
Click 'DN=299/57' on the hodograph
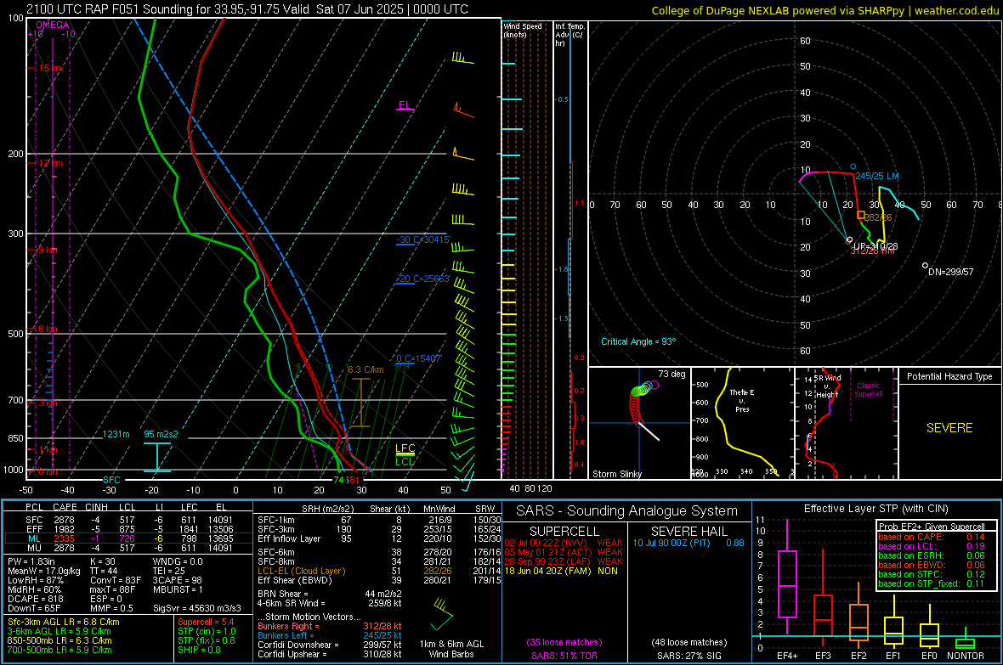(950, 272)
